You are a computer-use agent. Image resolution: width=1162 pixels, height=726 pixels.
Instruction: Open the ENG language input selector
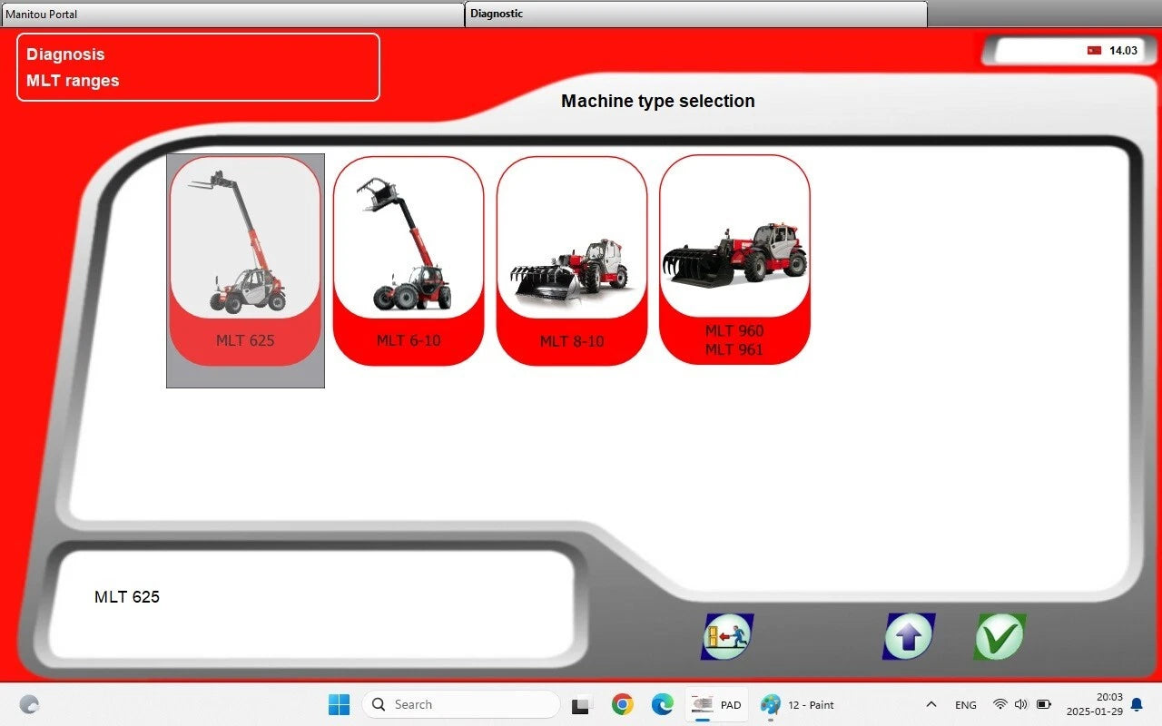coord(966,704)
